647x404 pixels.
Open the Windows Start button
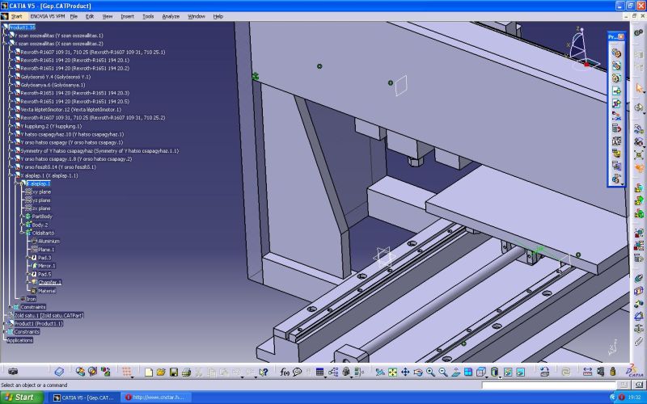(x=19, y=398)
